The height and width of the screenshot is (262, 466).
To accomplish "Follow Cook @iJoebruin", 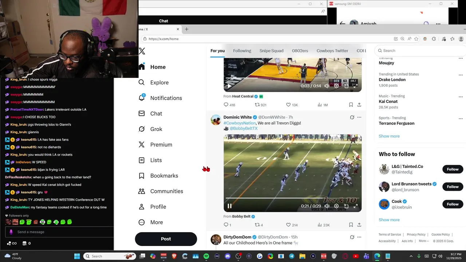I will [x=453, y=204].
